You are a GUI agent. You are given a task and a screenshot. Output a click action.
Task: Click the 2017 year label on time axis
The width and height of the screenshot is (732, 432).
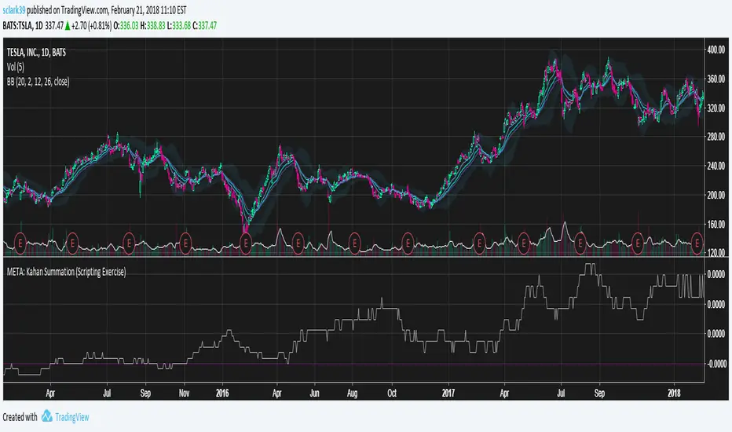coord(448,394)
